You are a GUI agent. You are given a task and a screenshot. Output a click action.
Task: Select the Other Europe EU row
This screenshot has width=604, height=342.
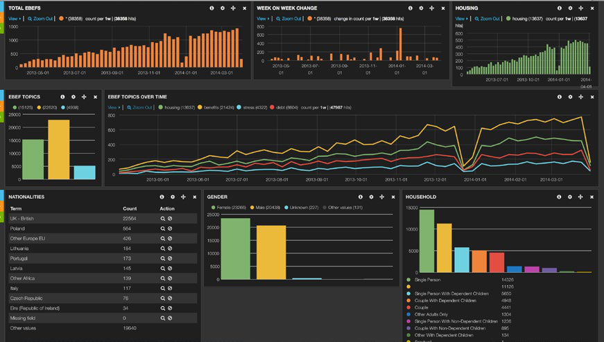pos(103,239)
